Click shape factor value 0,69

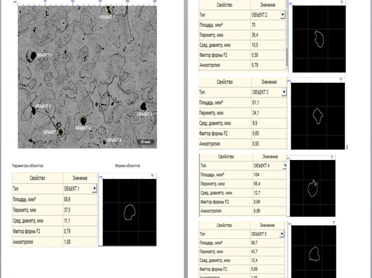click(x=254, y=269)
